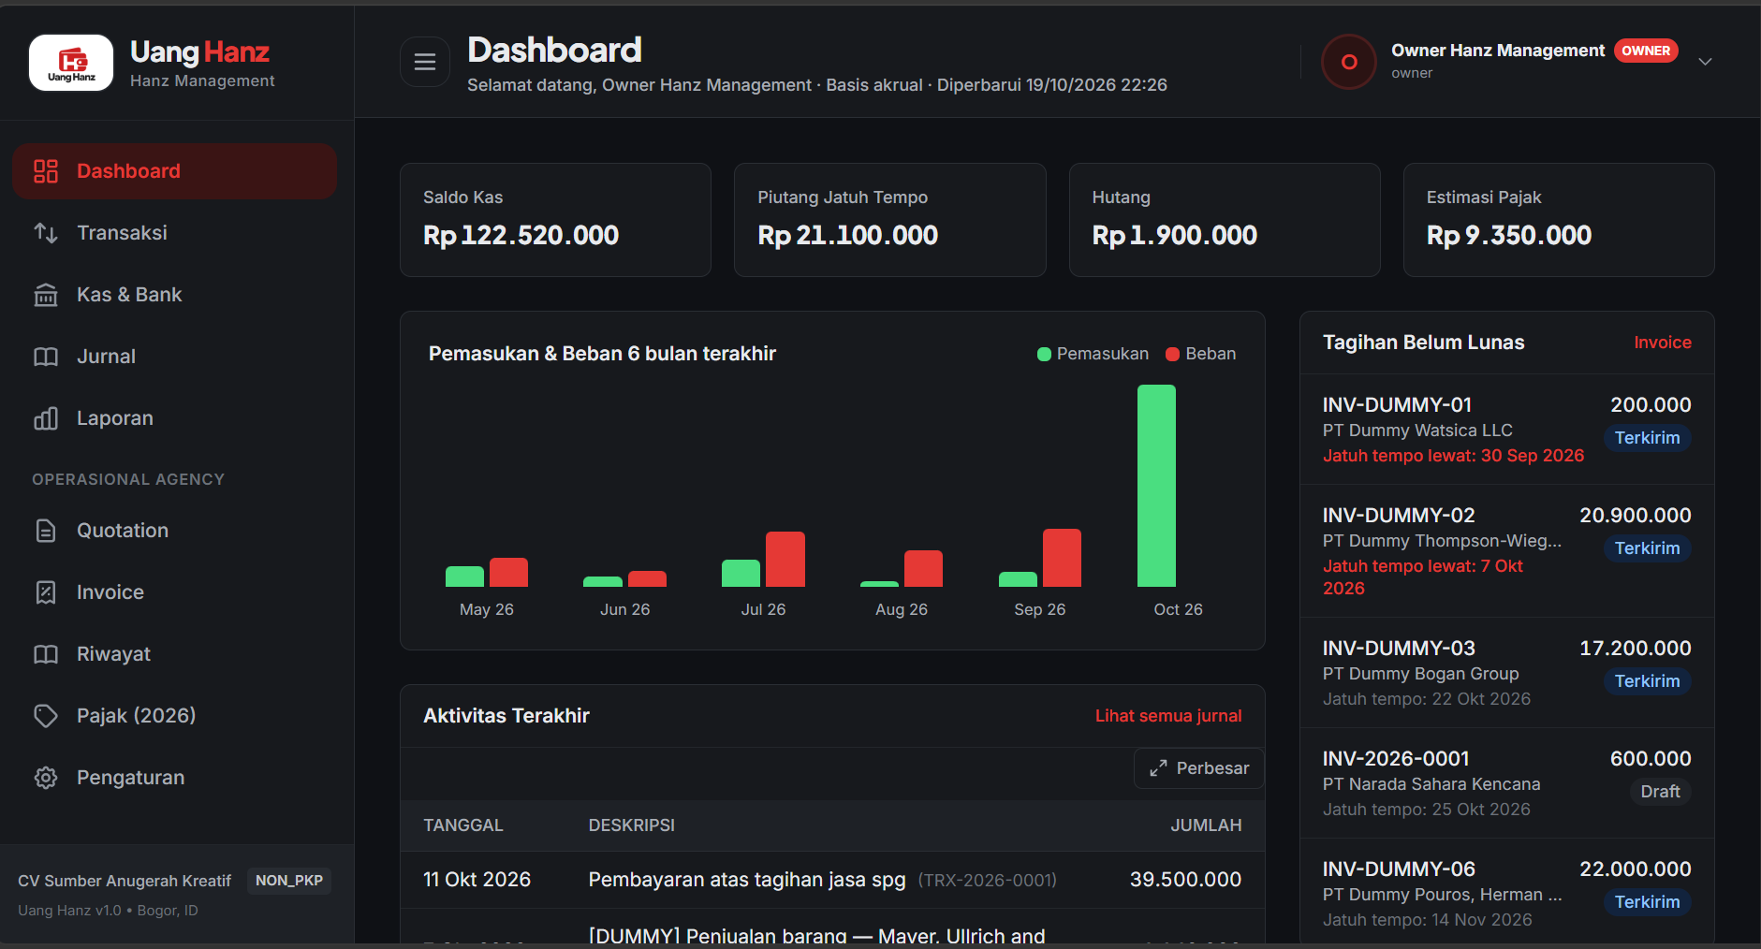Click the Estimasi Pajak card
The height and width of the screenshot is (949, 1761).
pos(1559,220)
